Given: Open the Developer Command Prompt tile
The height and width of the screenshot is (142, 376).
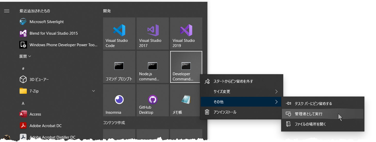Looking at the screenshot, I should pyautogui.click(x=186, y=67).
